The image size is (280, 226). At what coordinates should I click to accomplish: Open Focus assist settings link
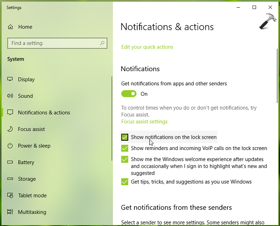coord(144,122)
